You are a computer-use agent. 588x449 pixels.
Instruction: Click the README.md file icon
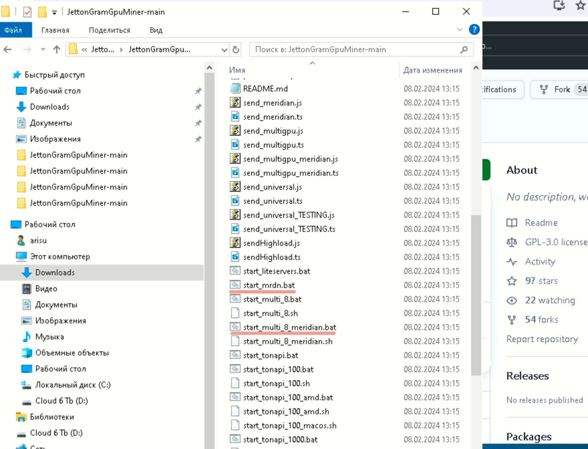coord(235,89)
